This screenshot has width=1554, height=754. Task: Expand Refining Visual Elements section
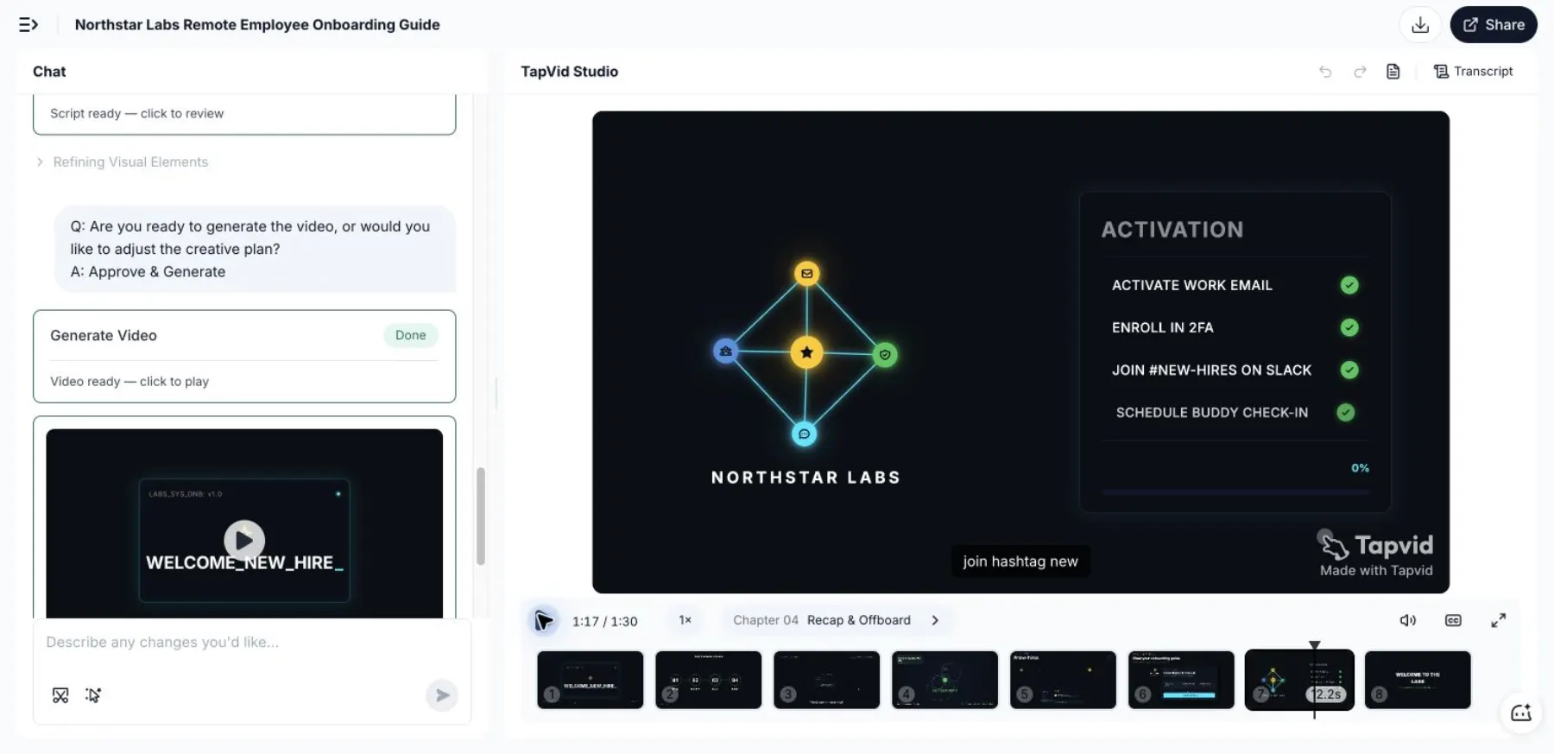point(122,162)
